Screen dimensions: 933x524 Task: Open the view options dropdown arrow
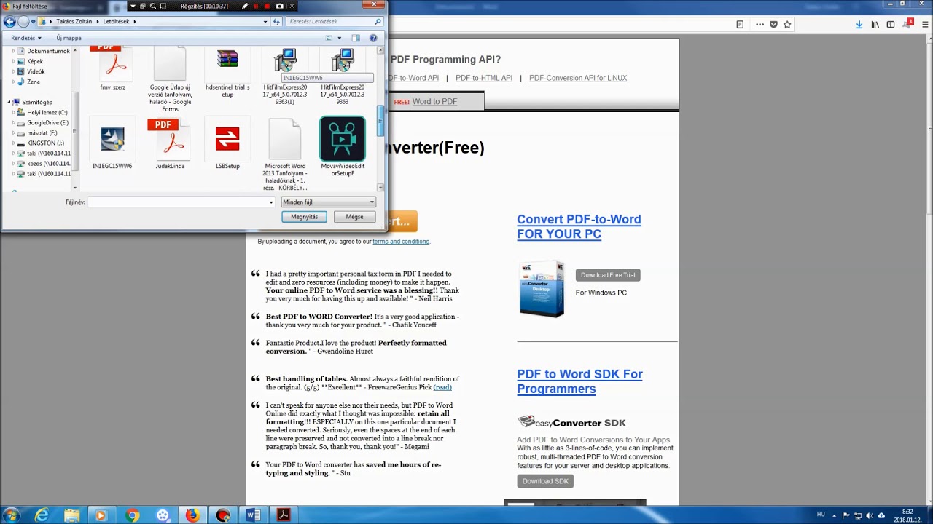pyautogui.click(x=339, y=38)
